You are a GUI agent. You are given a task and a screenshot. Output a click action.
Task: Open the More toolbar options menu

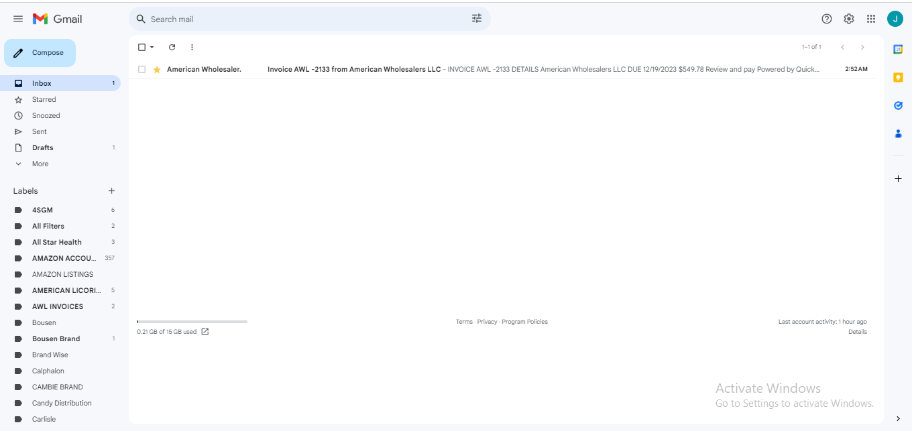tap(192, 47)
